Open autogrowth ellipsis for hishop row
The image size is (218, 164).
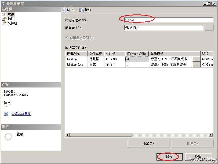pos(196,59)
